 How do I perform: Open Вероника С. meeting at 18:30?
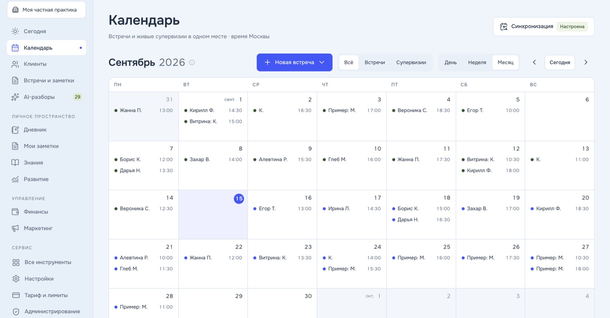coord(421,110)
